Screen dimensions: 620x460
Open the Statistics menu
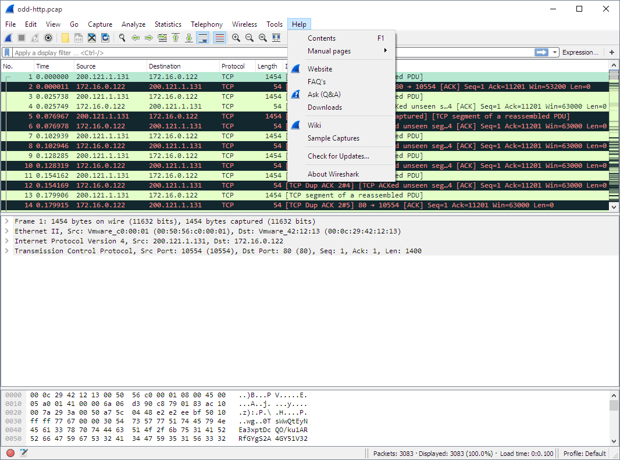click(x=168, y=24)
